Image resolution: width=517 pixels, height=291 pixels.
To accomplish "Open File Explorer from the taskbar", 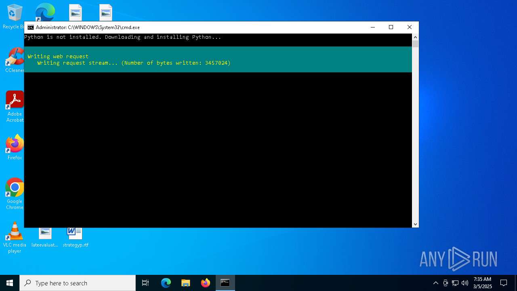I will (x=186, y=283).
